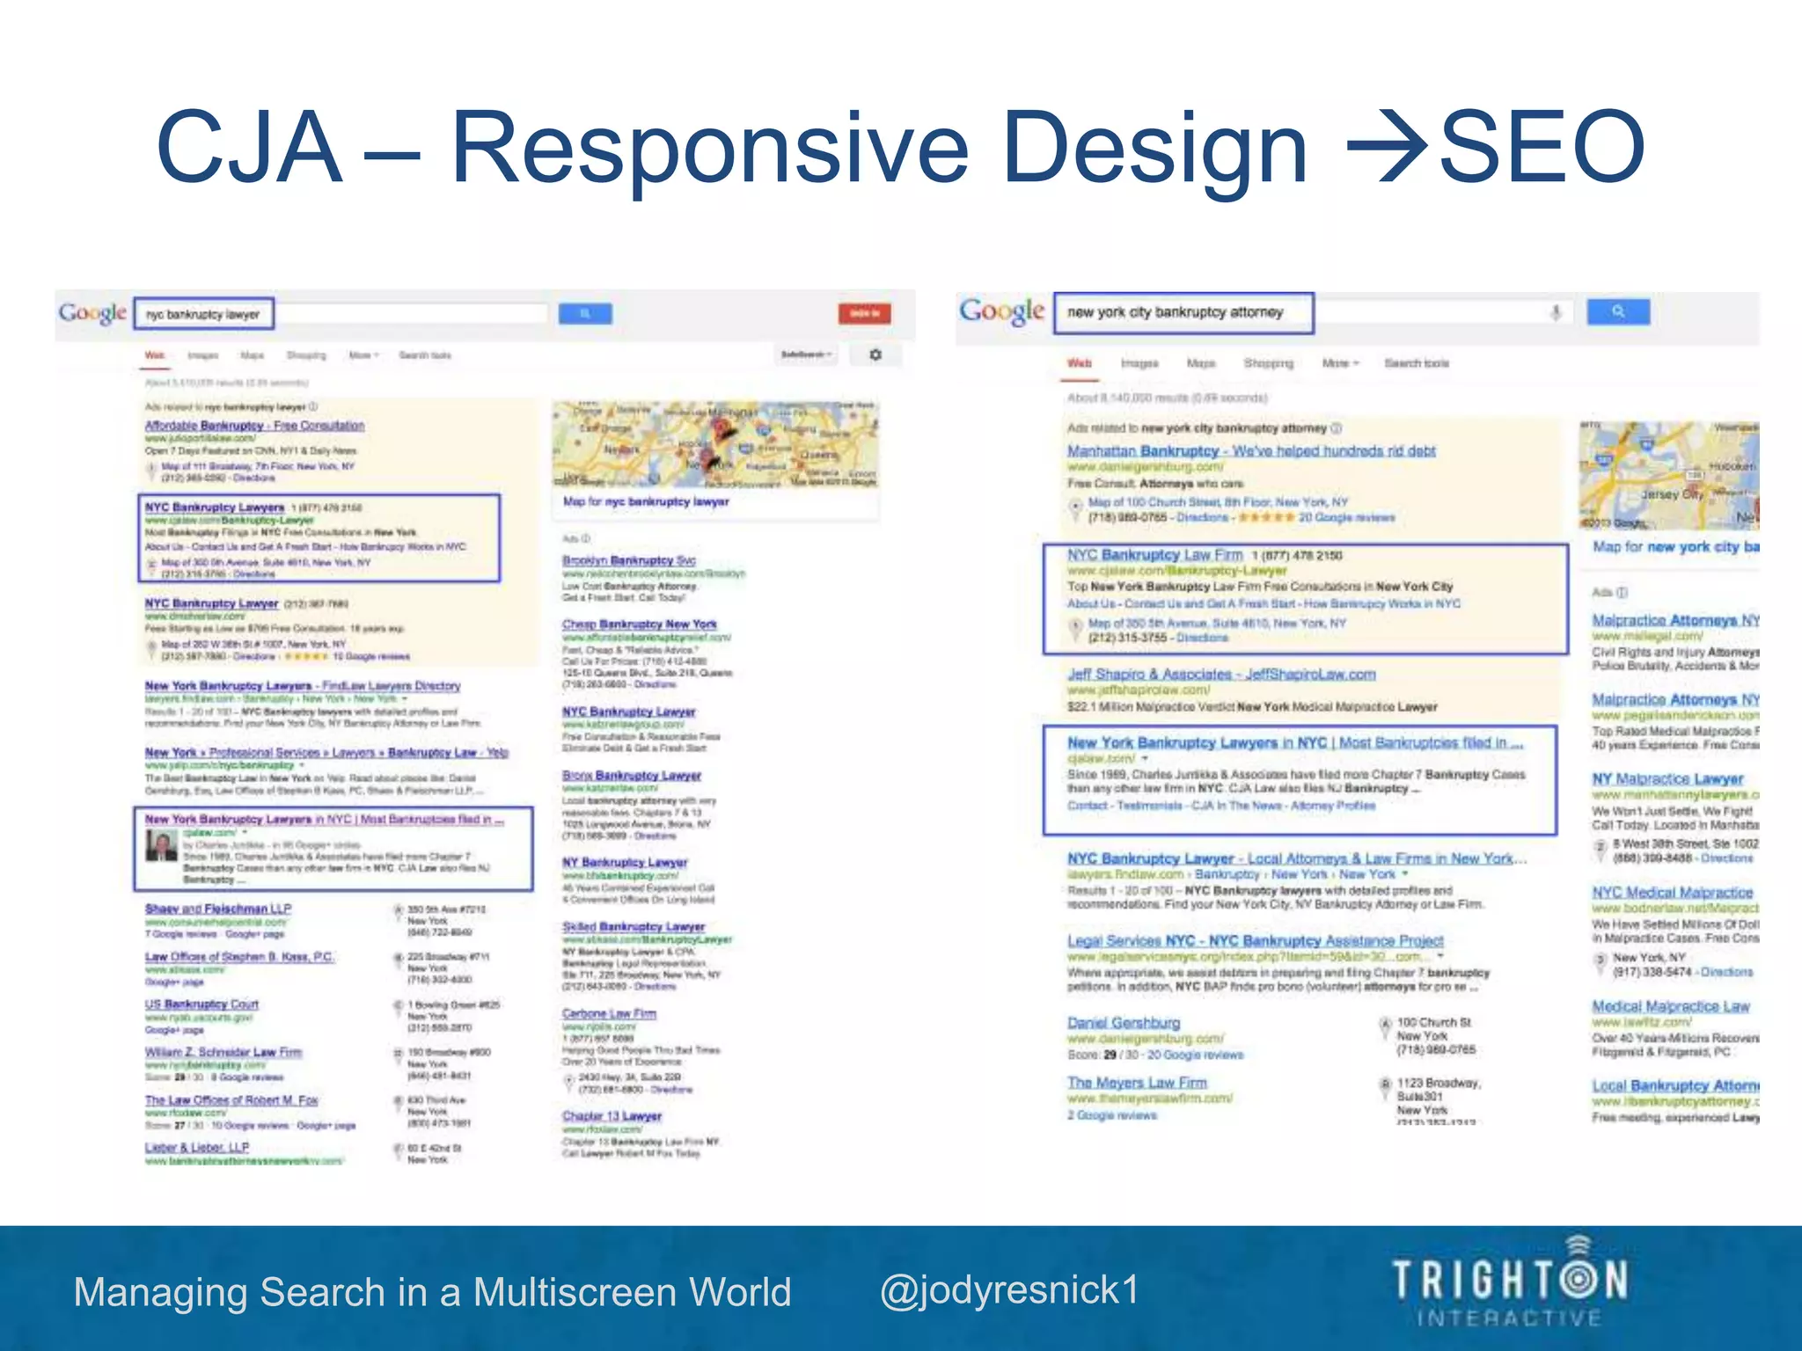Open the map thumbnail for nyc bankruptcy lawyer
The width and height of the screenshot is (1802, 1351).
coord(715,444)
